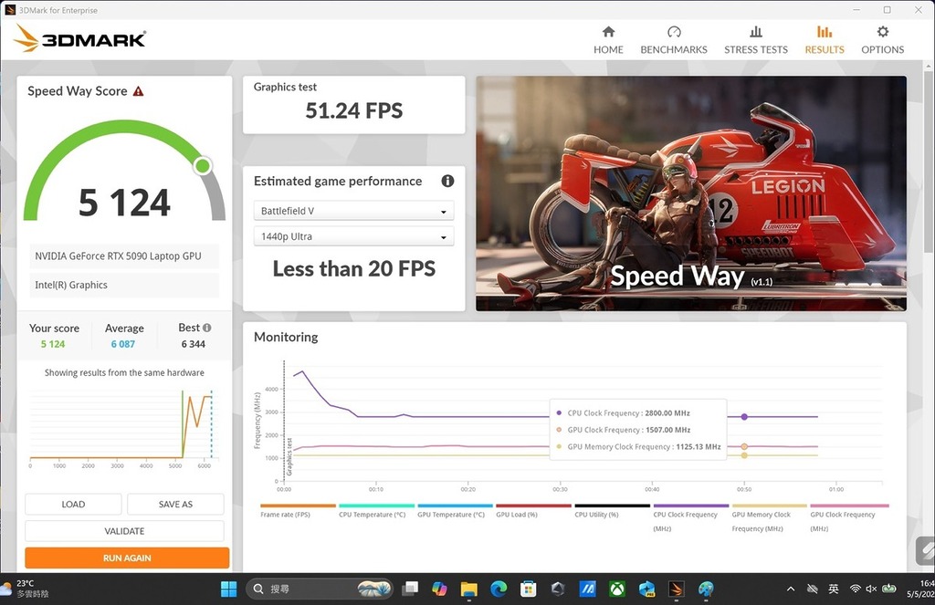The height and width of the screenshot is (605, 935).
Task: Click the floating edit icon at right edge
Action: [926, 551]
